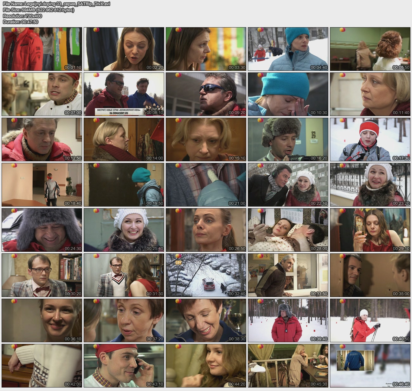This screenshot has width=412, height=391.
Task: Click the 00:40:50 timestamp on the biathlete frame
Action: (x=401, y=339)
